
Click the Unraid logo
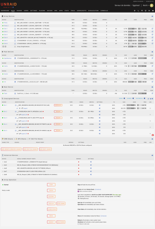tap(9, 4)
